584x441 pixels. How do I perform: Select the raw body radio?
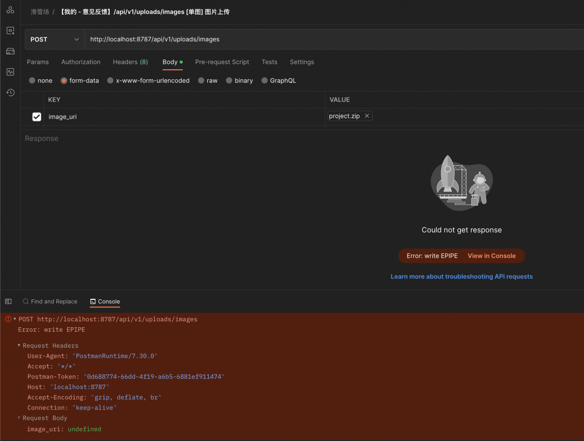[201, 80]
